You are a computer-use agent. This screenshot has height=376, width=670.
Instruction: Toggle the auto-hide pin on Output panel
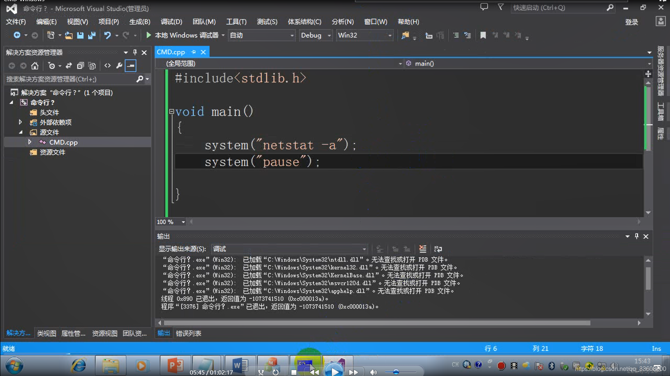point(637,236)
